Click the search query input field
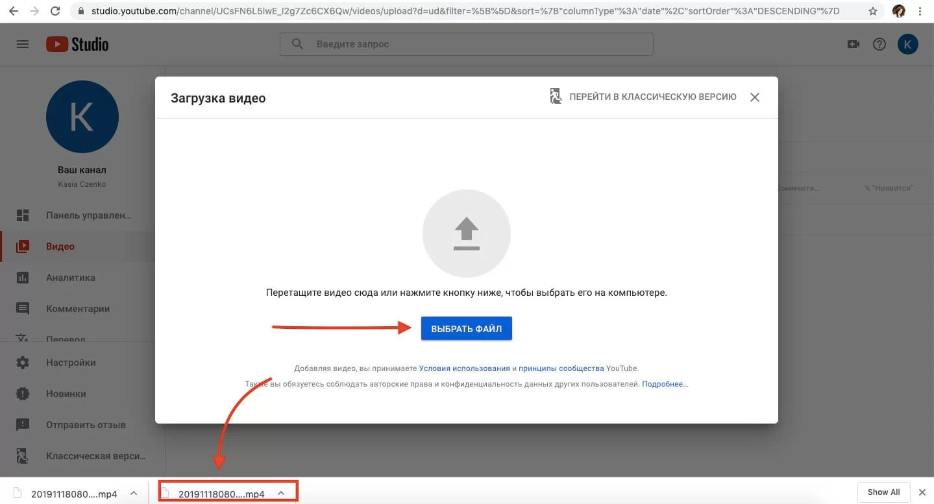 tap(465, 43)
